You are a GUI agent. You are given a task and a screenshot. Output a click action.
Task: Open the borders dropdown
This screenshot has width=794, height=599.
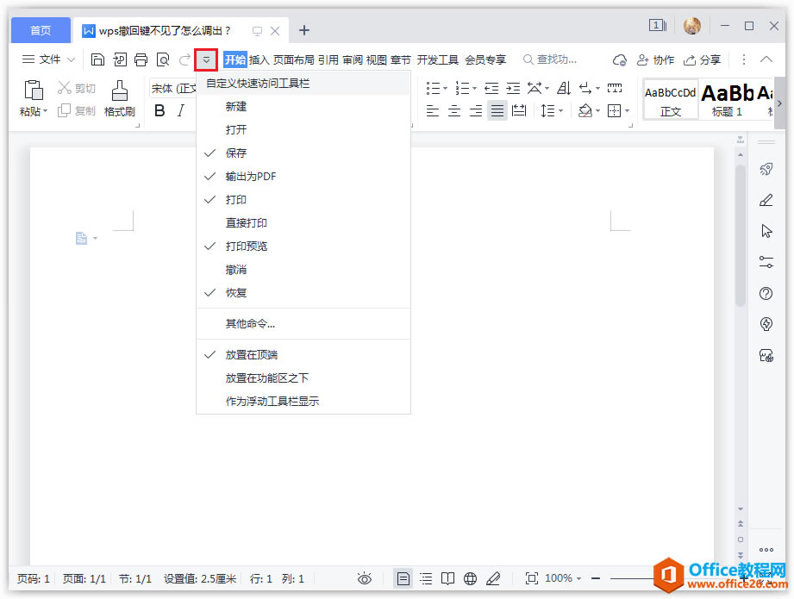[x=627, y=110]
